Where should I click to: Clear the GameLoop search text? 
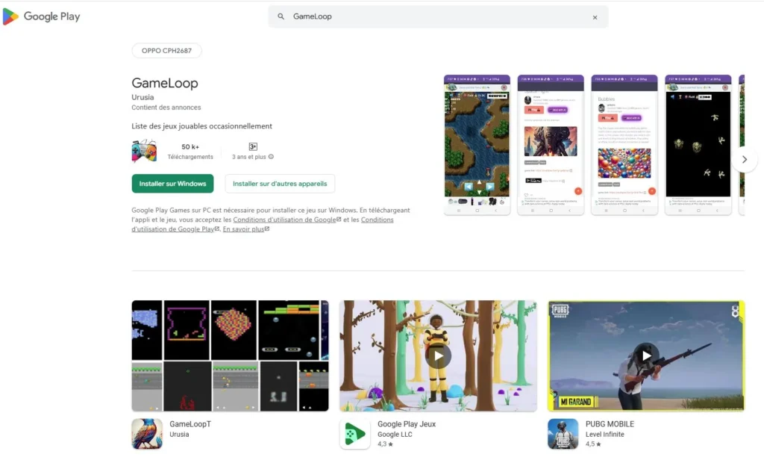[x=595, y=17]
